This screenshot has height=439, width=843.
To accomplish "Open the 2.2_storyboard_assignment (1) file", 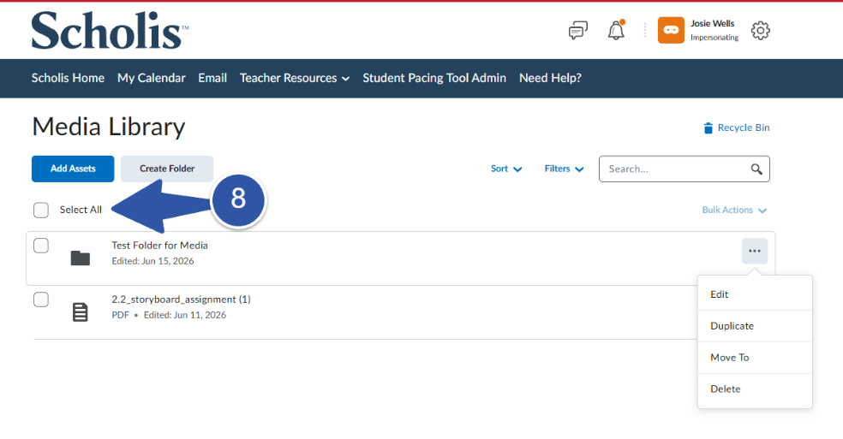I will coord(181,300).
